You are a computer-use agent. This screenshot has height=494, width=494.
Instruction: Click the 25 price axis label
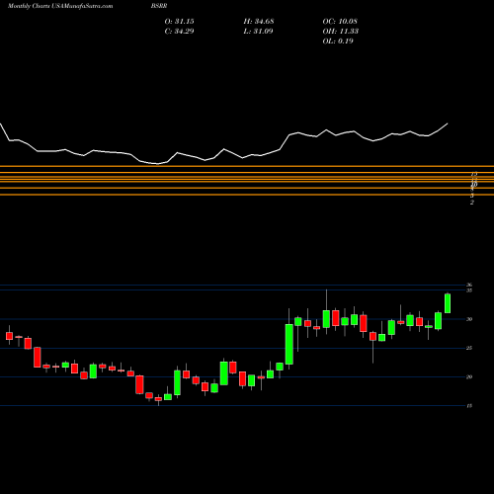tap(469, 348)
